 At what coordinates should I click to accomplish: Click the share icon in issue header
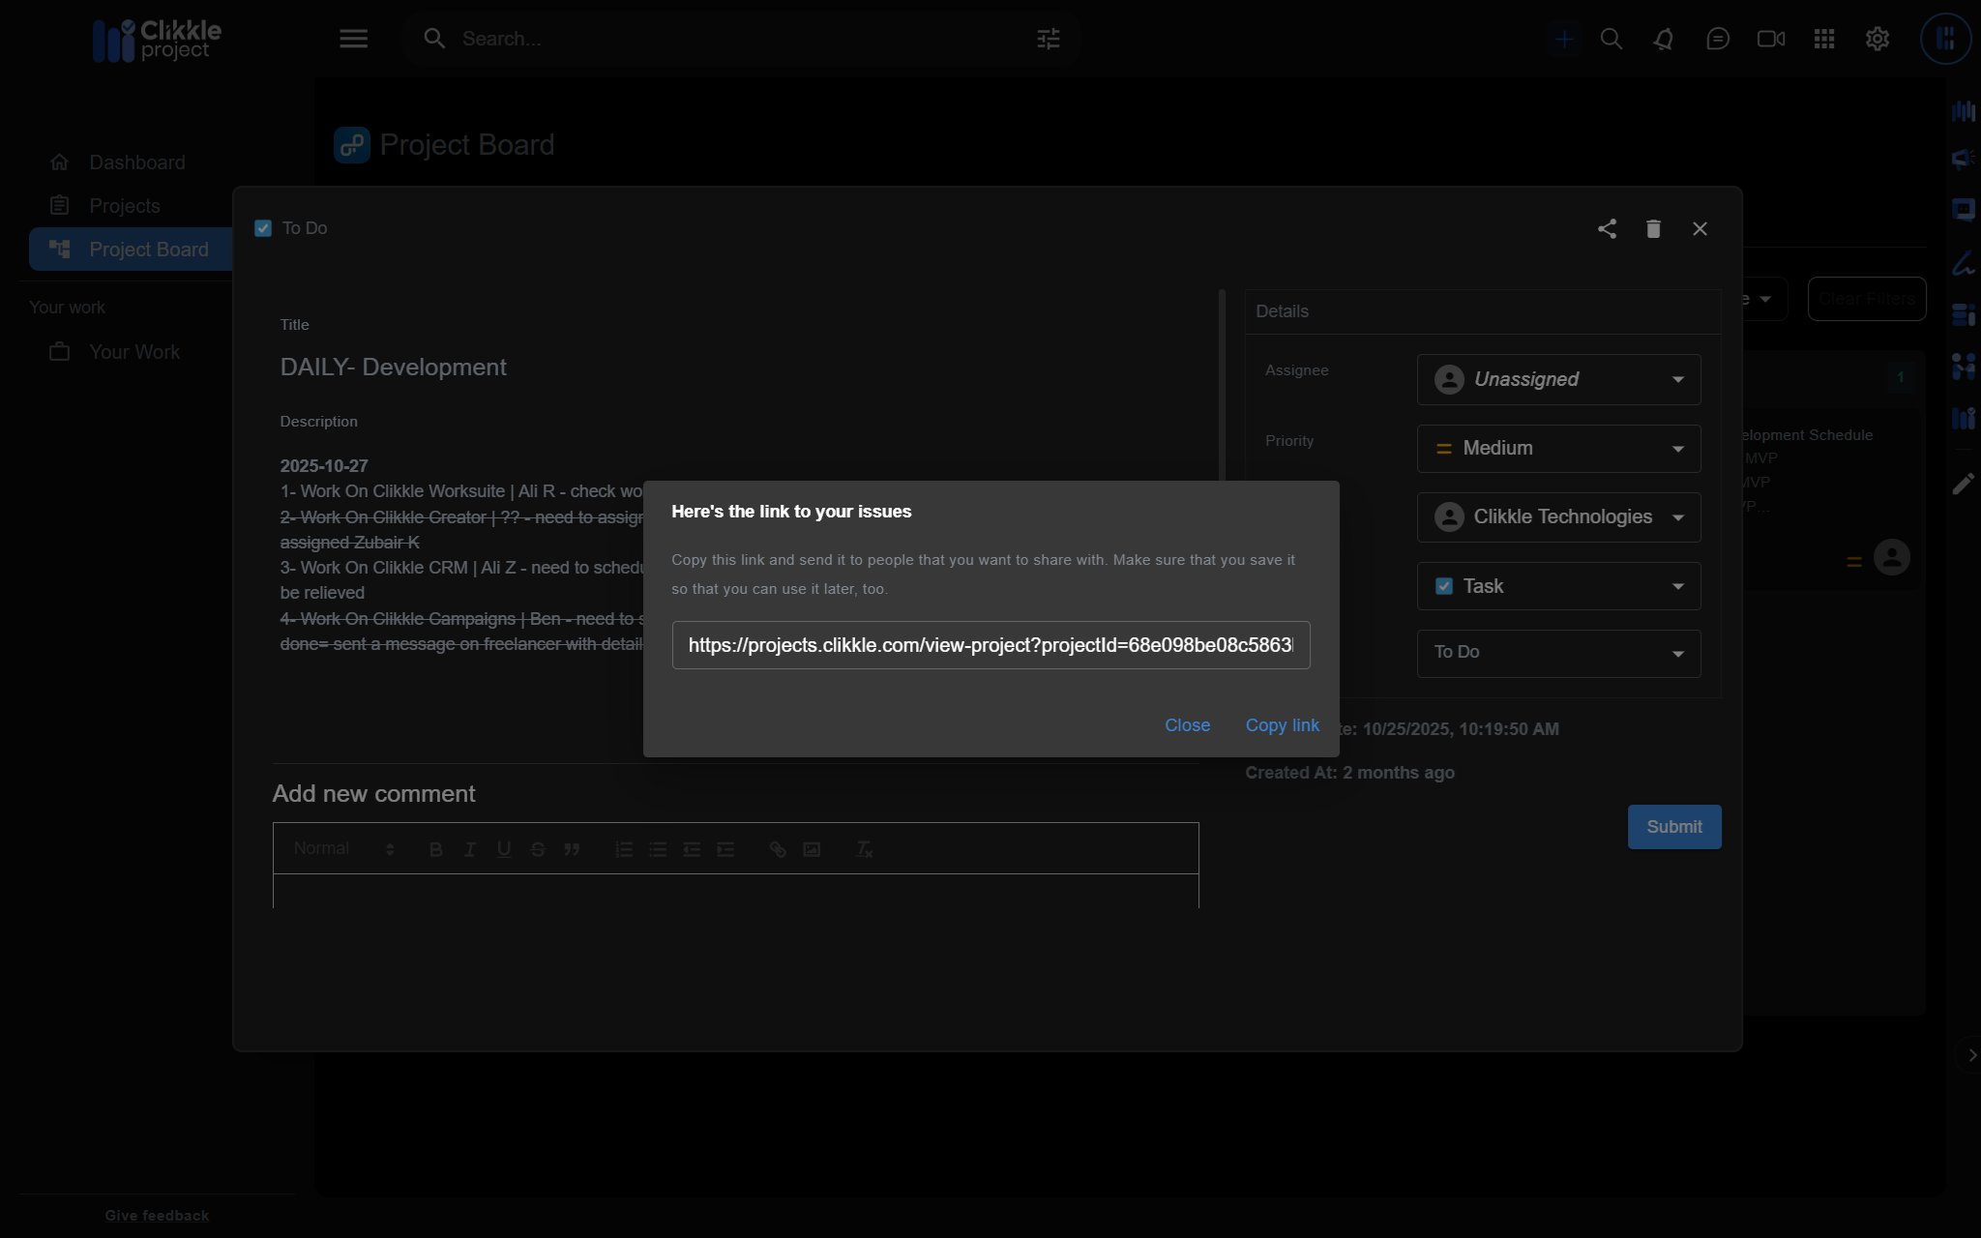[x=1607, y=229]
